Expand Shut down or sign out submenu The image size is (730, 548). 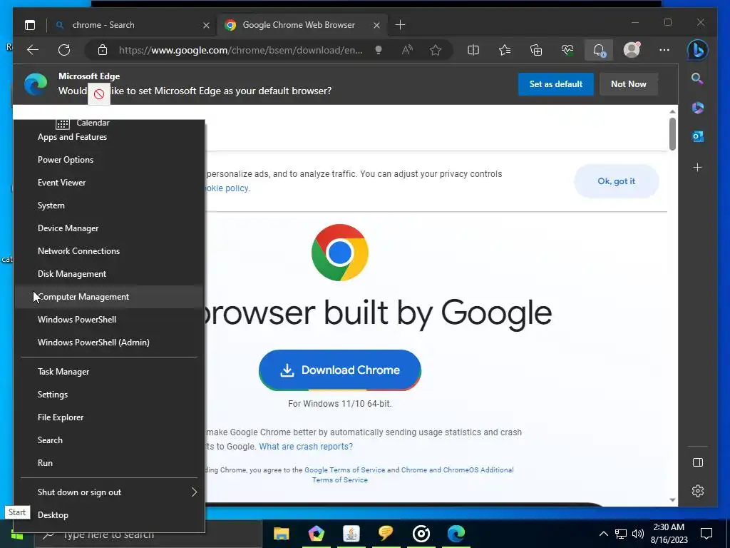[110, 492]
